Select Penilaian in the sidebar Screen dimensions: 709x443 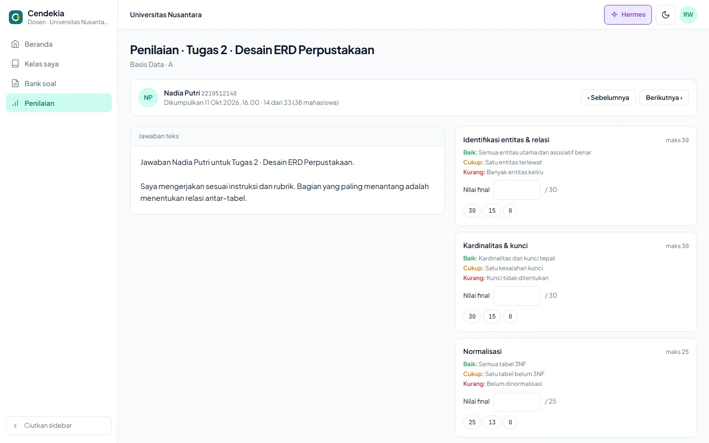pyautogui.click(x=59, y=103)
